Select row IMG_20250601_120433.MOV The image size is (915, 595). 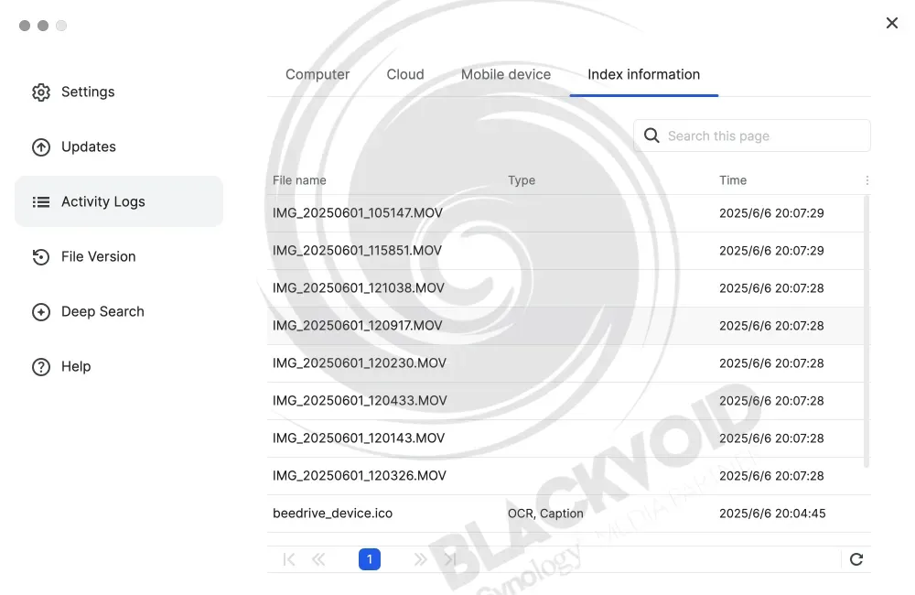[569, 401]
